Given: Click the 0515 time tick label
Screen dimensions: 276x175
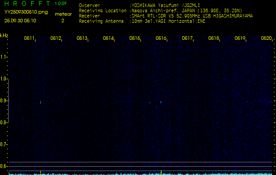Looking at the screenshot, I should (x=134, y=38).
